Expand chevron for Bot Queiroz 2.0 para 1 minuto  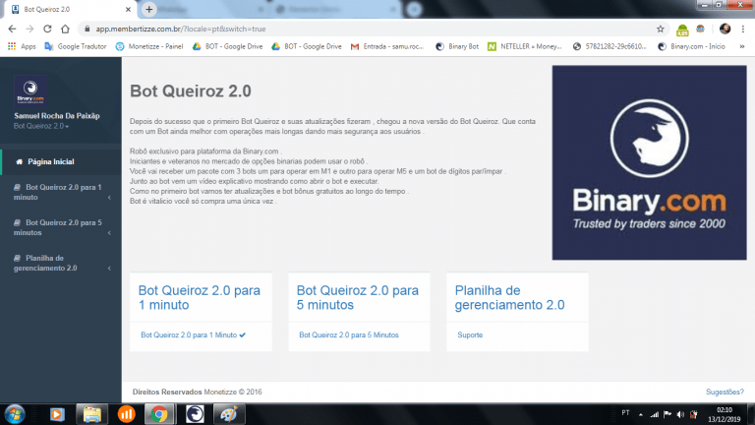tap(109, 198)
